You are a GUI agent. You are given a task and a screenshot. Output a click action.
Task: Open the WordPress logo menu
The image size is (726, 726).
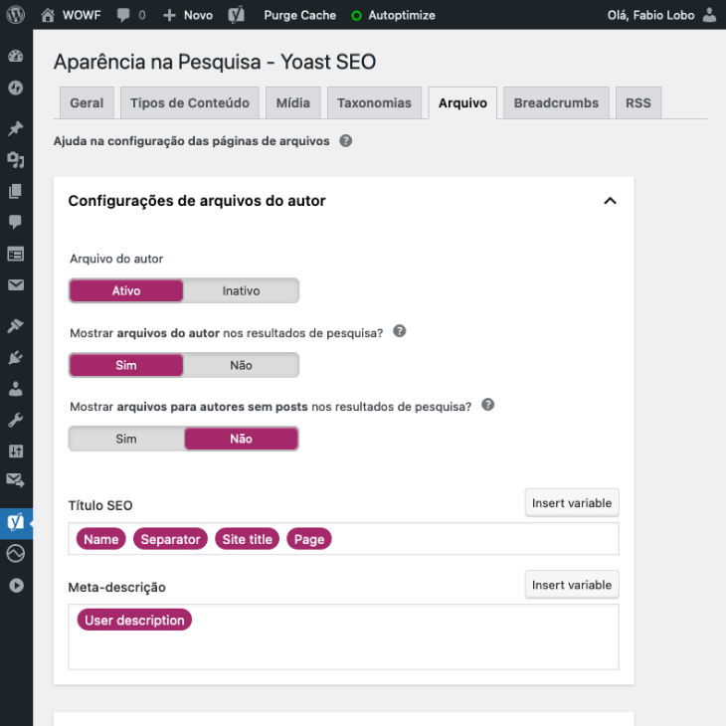(x=16, y=15)
